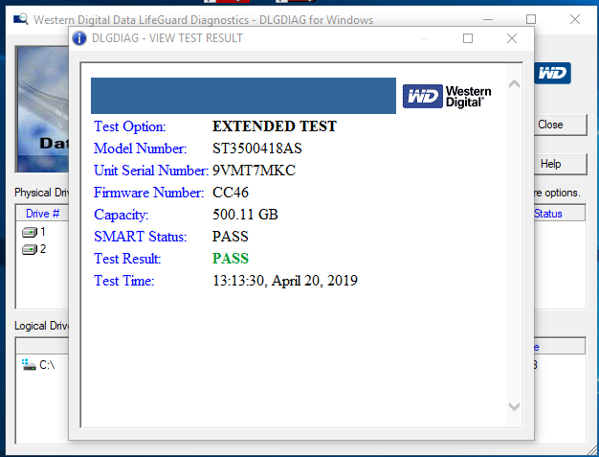Maximize the View Test Result dialog
This screenshot has height=457, width=599.
pyautogui.click(x=468, y=38)
